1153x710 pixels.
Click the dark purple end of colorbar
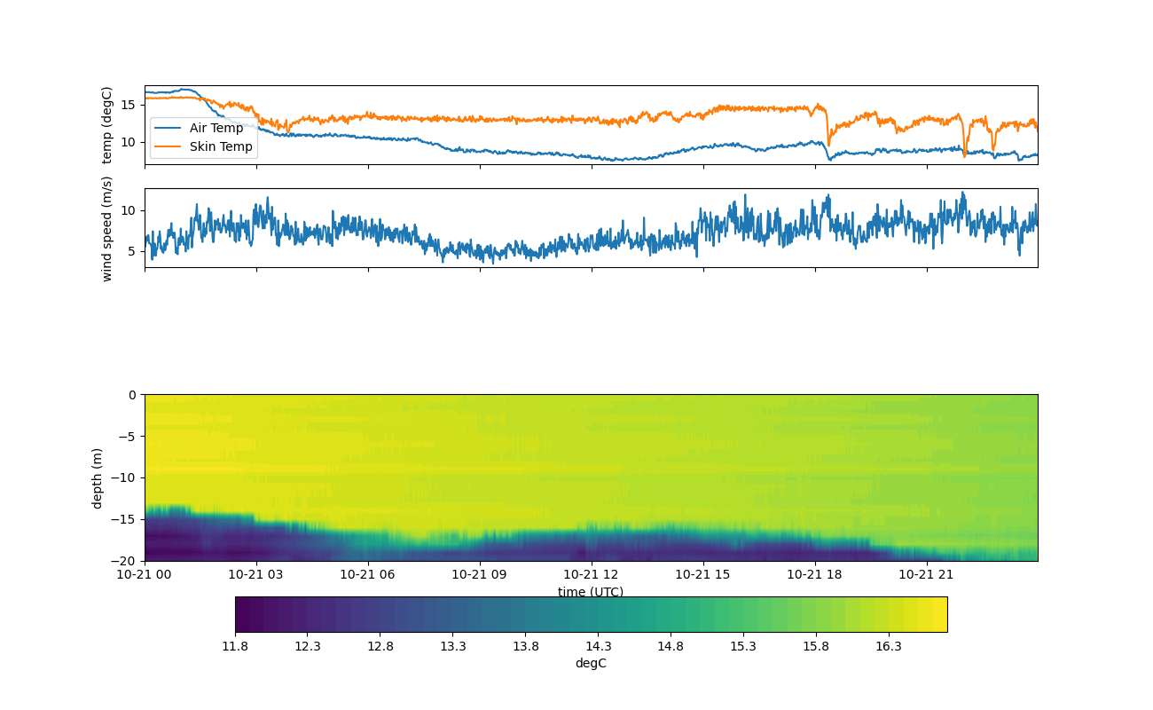pos(241,614)
